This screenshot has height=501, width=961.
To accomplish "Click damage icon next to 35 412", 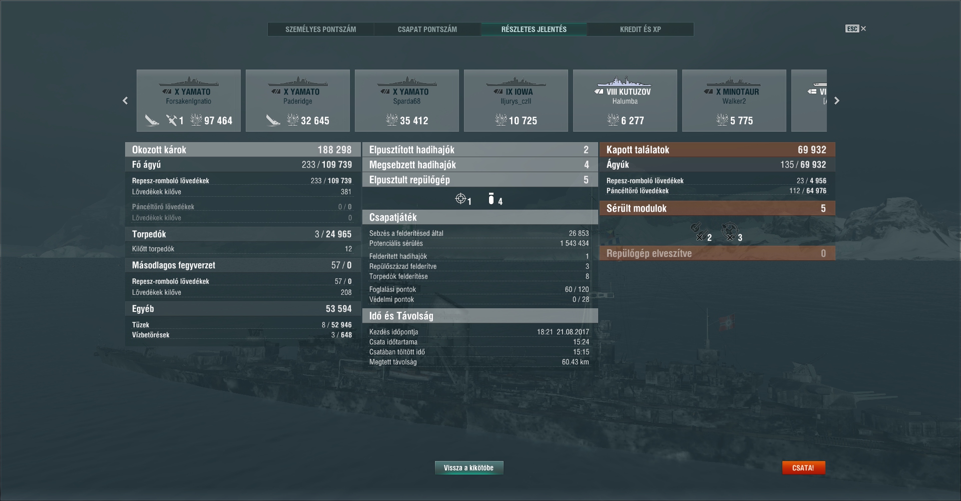I will click(x=392, y=120).
